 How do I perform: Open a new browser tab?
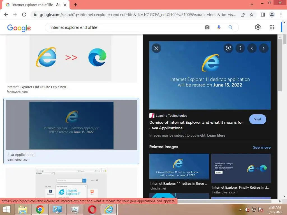(x=76, y=5)
